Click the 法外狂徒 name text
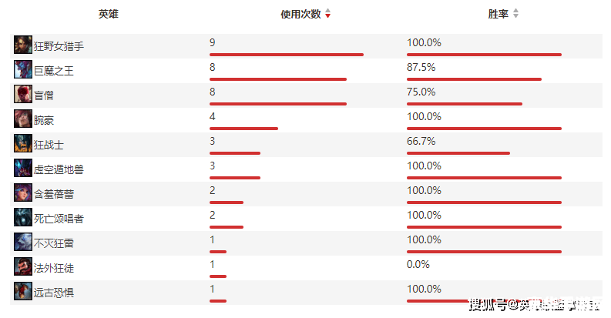The height and width of the screenshot is (318, 611). (54, 268)
